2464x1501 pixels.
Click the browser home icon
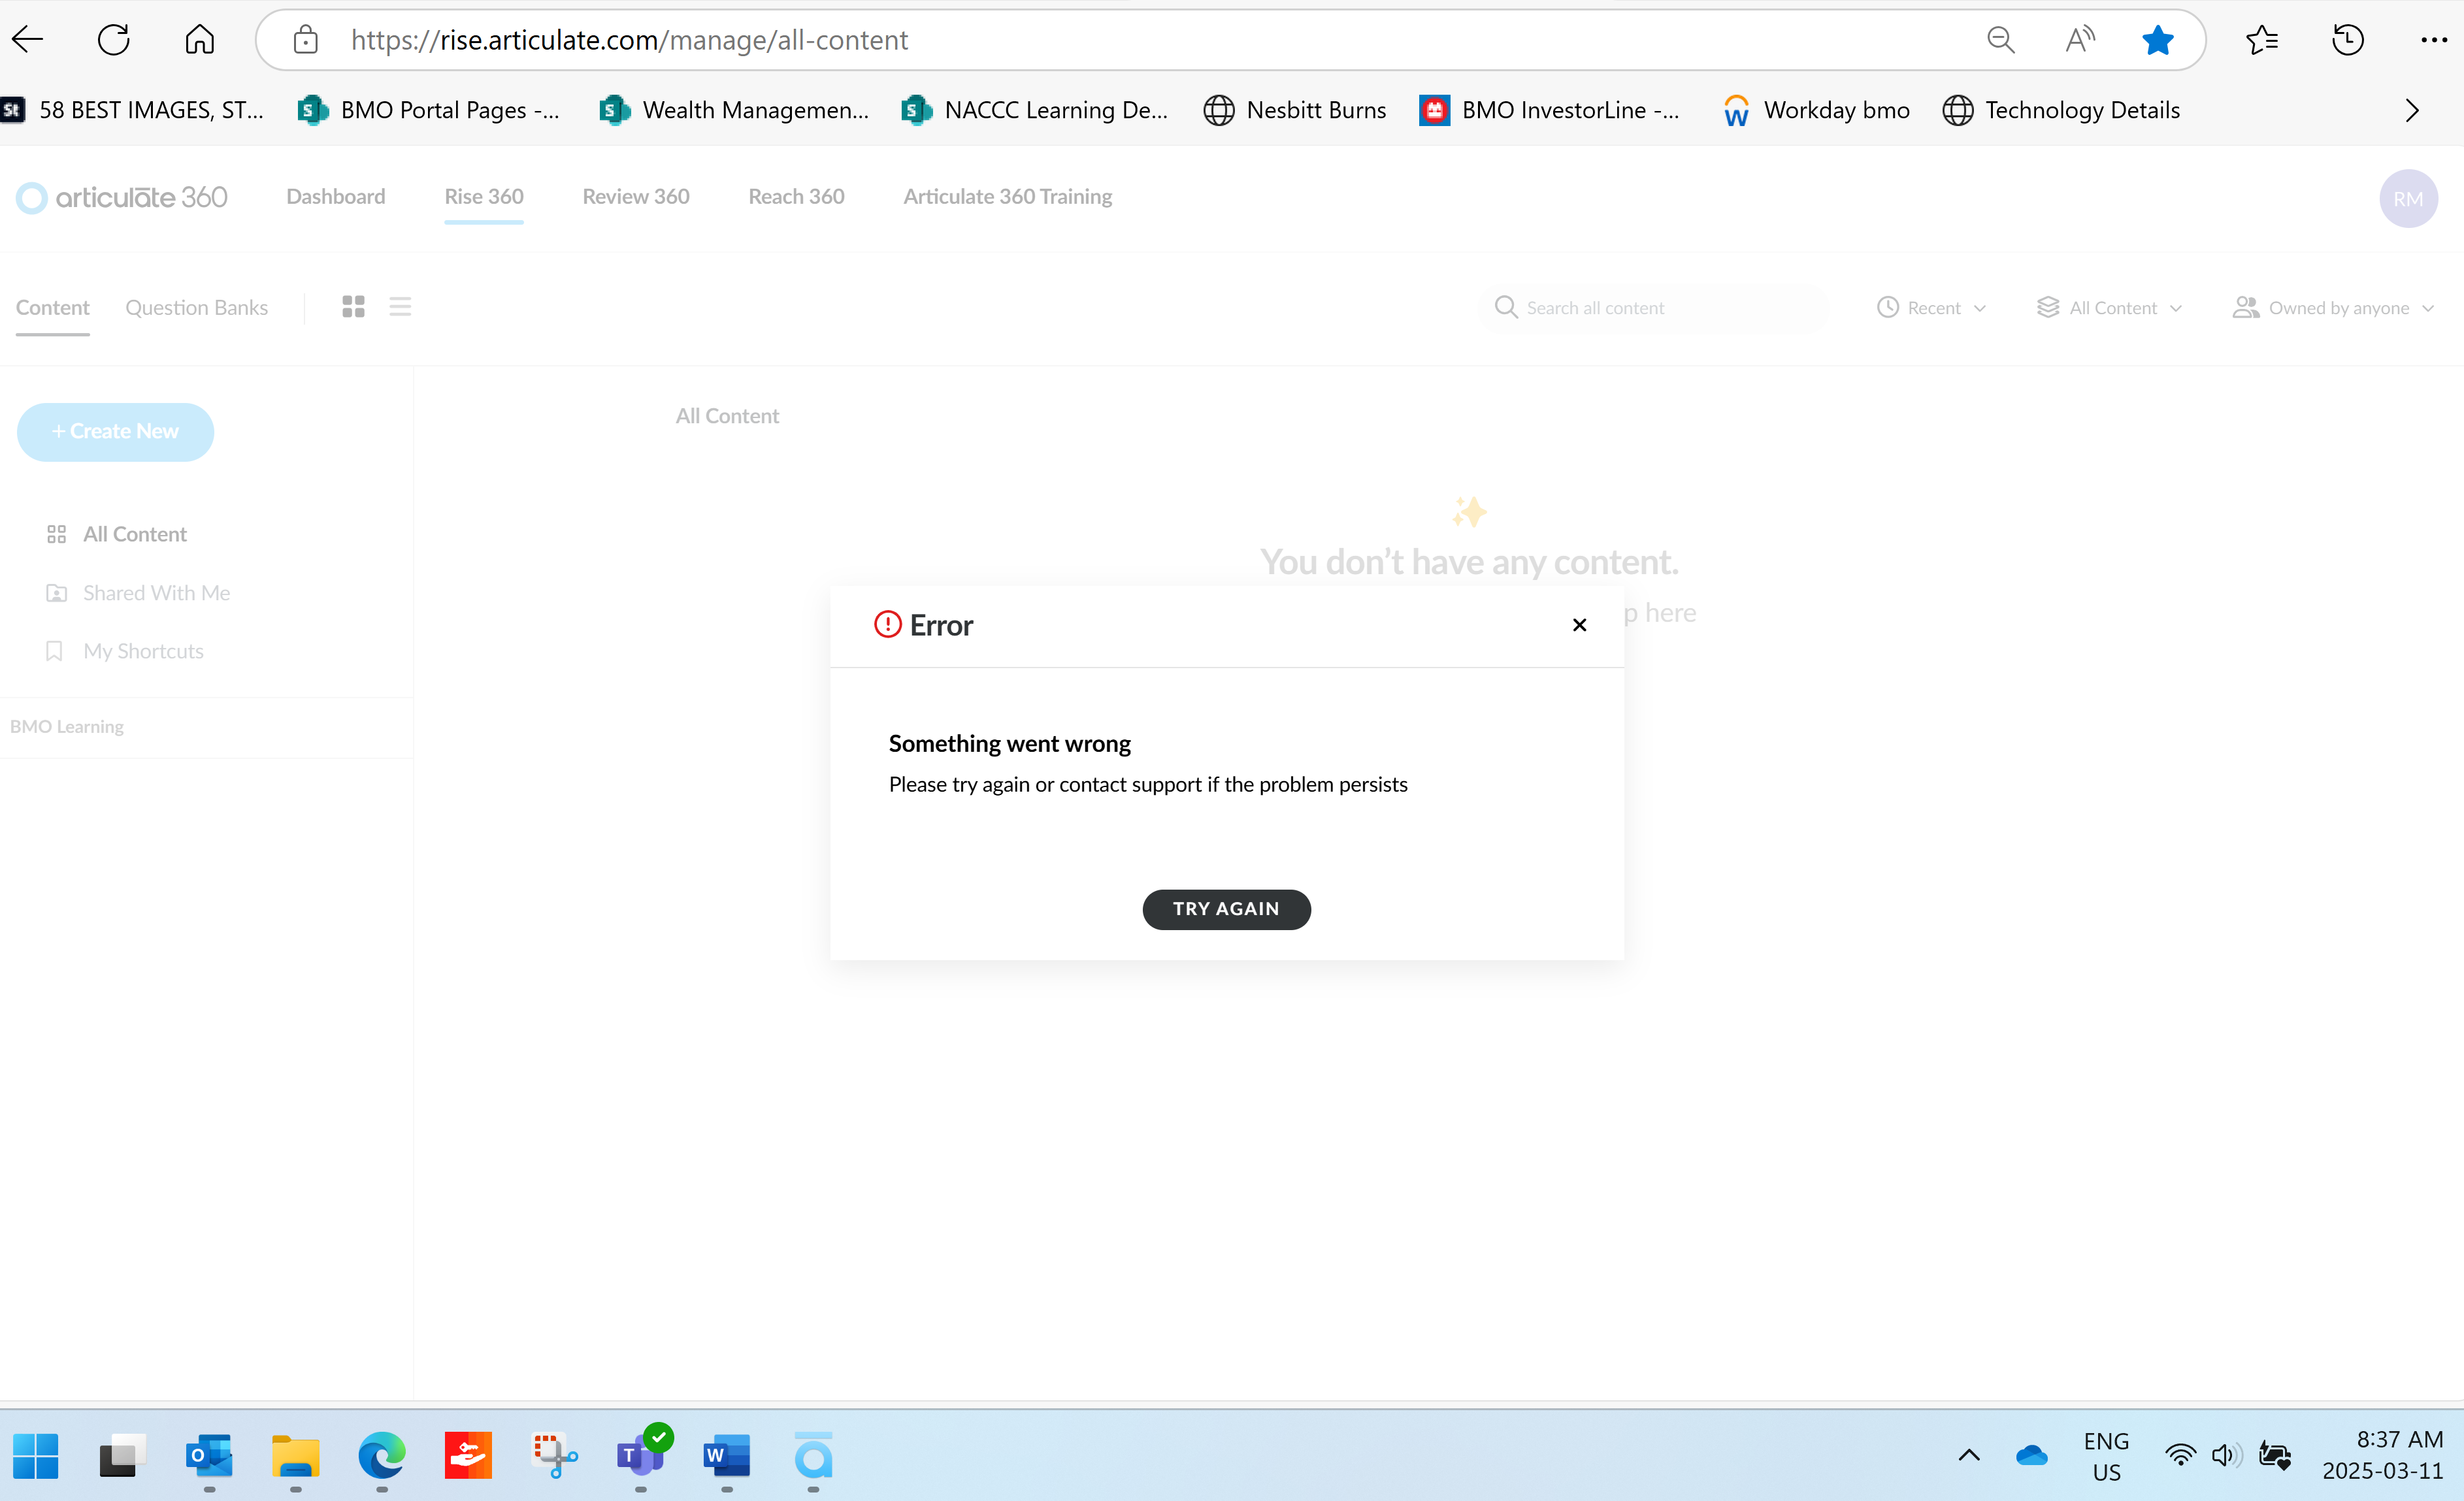(x=200, y=40)
